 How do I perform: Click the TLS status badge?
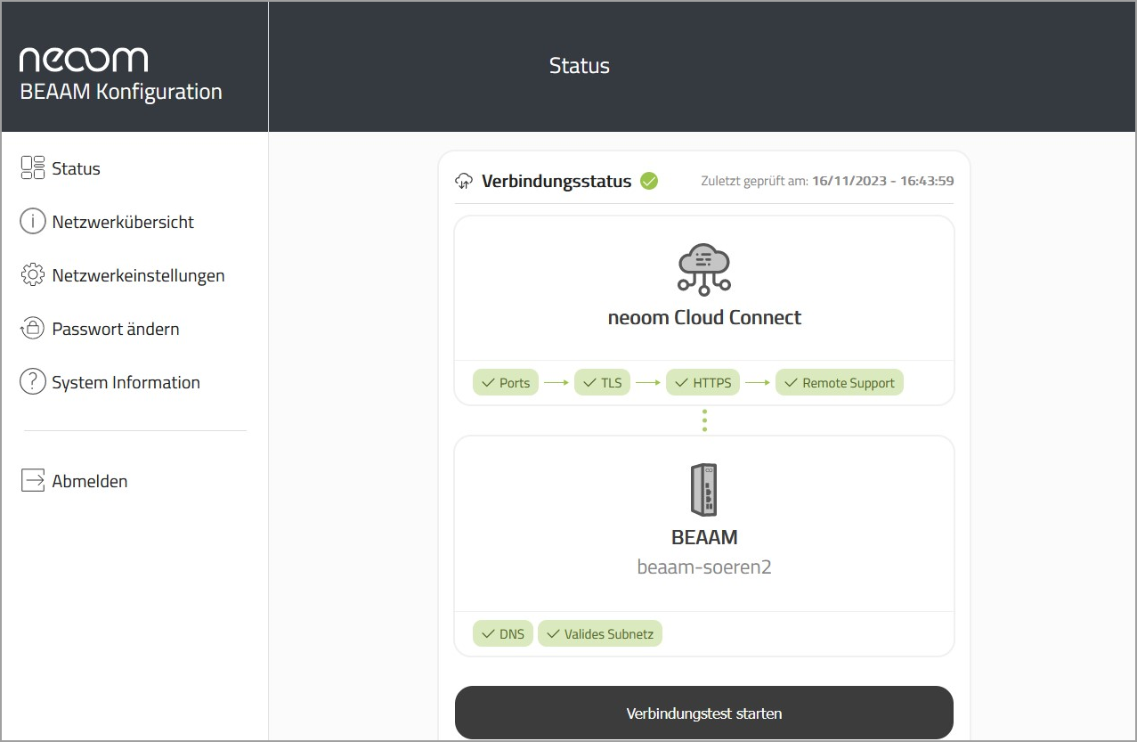(x=603, y=383)
